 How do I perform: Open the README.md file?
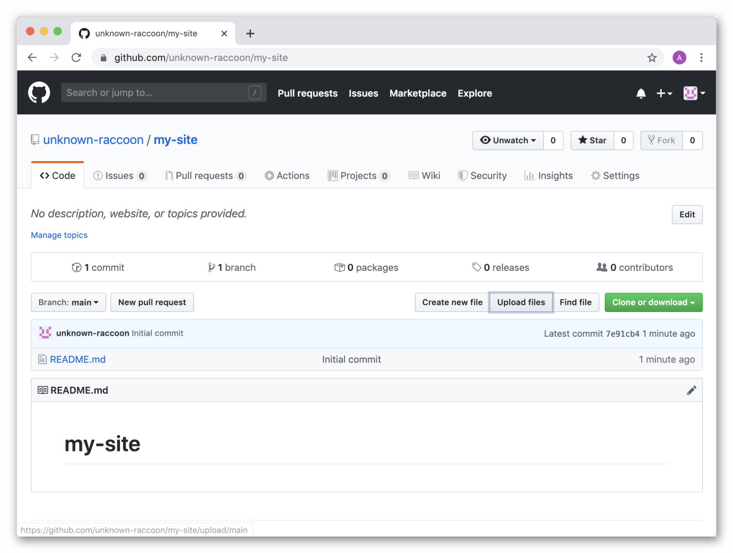click(x=78, y=359)
